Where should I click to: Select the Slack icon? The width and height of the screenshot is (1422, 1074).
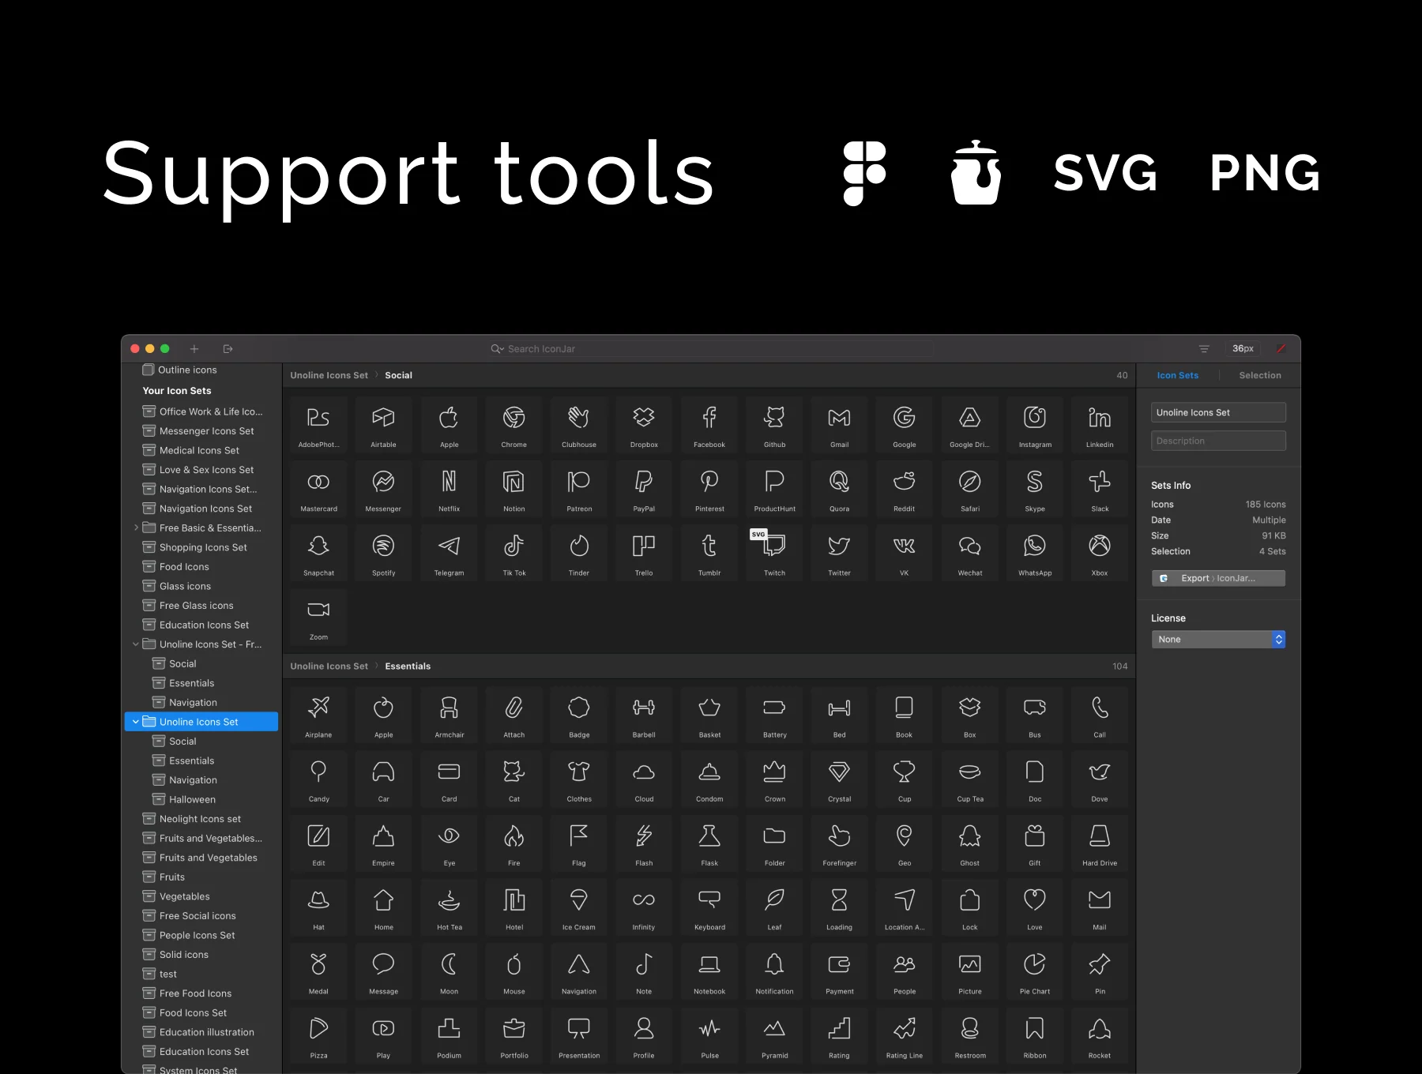(x=1100, y=488)
